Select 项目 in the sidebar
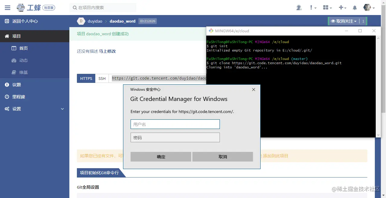The image size is (386, 198). point(35,36)
